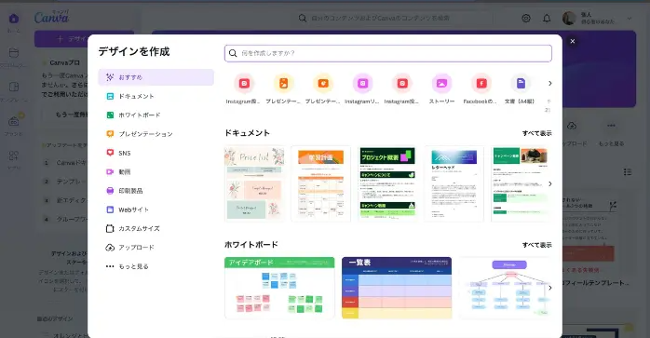Click the list view icon on the home page
This screenshot has height=338, width=650.
click(x=628, y=171)
